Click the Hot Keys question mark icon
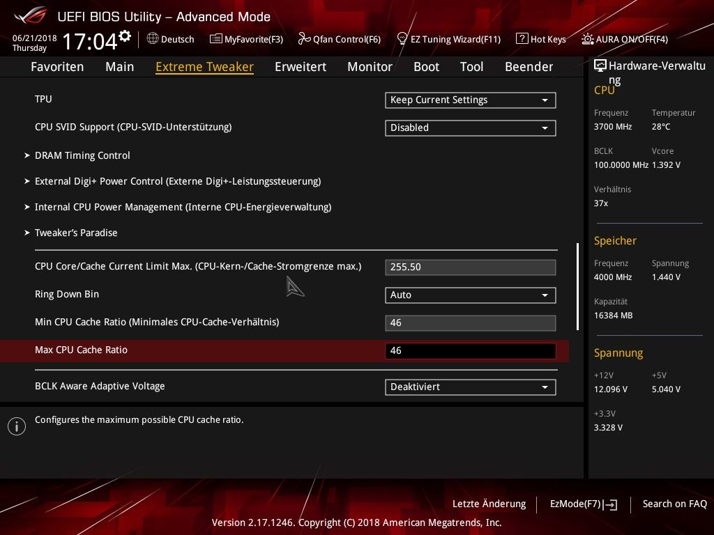The height and width of the screenshot is (535, 714). [522, 39]
